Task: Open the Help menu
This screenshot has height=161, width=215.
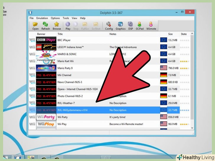Action: [x=83, y=18]
